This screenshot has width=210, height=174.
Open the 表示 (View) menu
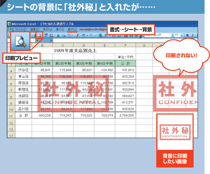48,29
